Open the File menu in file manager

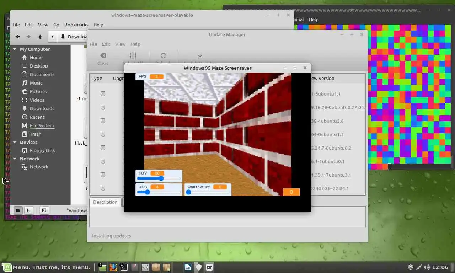[16, 25]
